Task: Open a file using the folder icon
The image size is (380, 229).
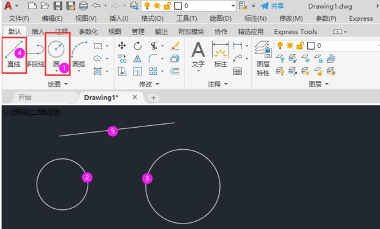Action: 45,6
